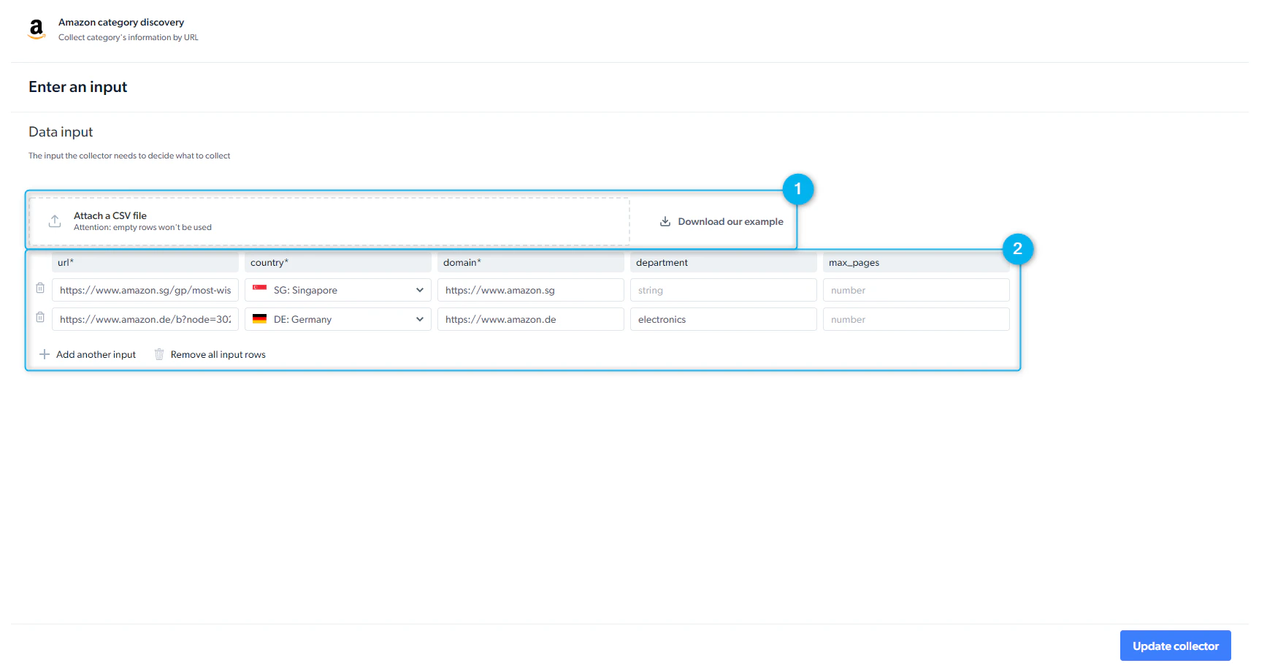
Task: Click the Germany flag icon
Action: coord(259,318)
